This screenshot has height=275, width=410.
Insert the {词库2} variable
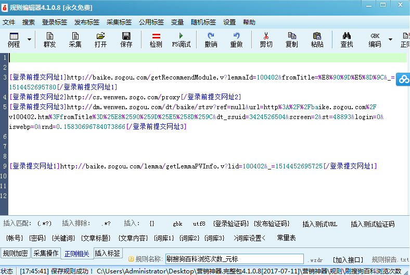[189, 238]
